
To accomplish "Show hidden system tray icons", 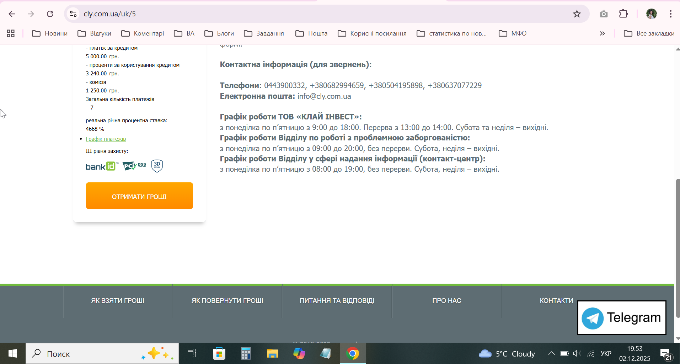I will tap(551, 353).
